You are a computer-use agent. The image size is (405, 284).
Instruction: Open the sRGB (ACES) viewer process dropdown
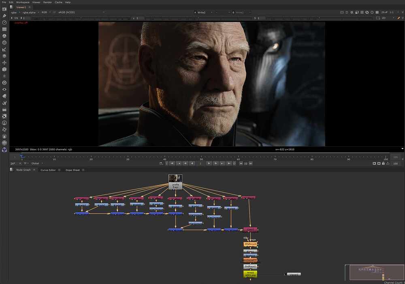pyautogui.click(x=81, y=13)
